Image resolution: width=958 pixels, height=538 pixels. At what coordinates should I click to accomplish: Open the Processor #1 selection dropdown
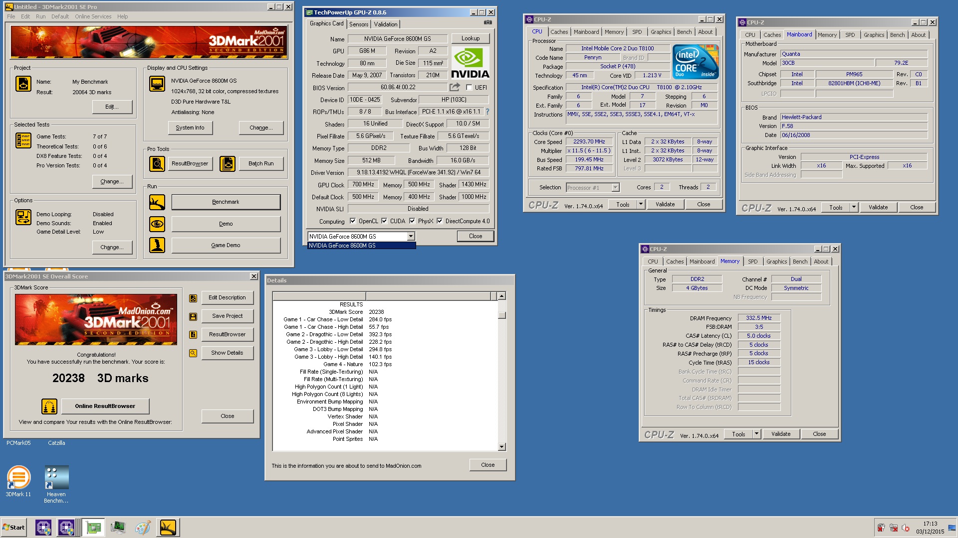[x=615, y=188]
